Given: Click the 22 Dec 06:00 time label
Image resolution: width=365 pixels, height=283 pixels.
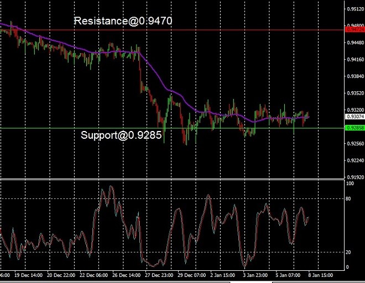Looking at the screenshot, I should point(93,275).
